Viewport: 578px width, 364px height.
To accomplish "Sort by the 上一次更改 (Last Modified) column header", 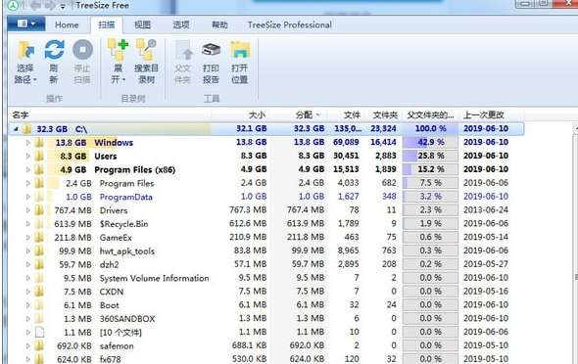I will 484,115.
